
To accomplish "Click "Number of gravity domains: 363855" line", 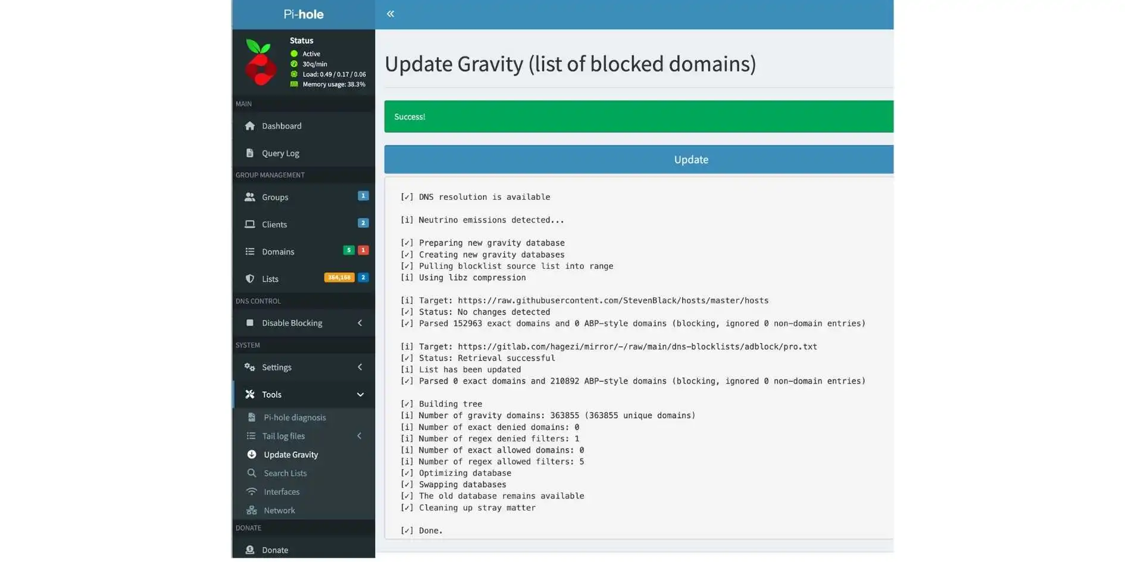I will (x=548, y=416).
